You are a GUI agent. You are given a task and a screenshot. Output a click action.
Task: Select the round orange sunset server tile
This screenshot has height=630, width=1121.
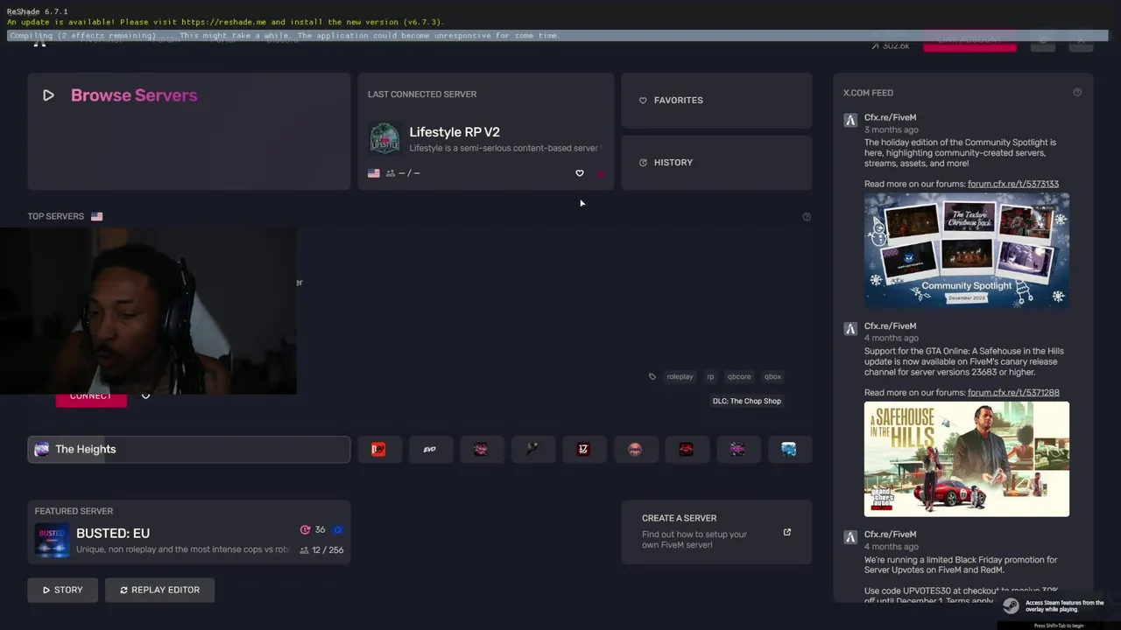635,449
